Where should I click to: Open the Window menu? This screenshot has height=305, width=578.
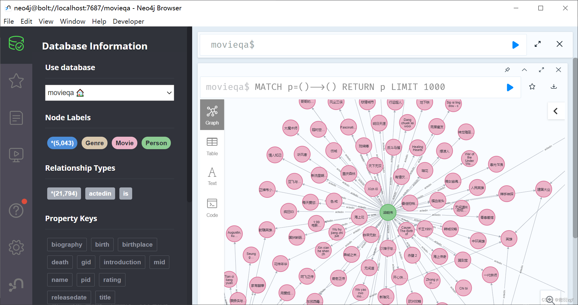pyautogui.click(x=73, y=21)
